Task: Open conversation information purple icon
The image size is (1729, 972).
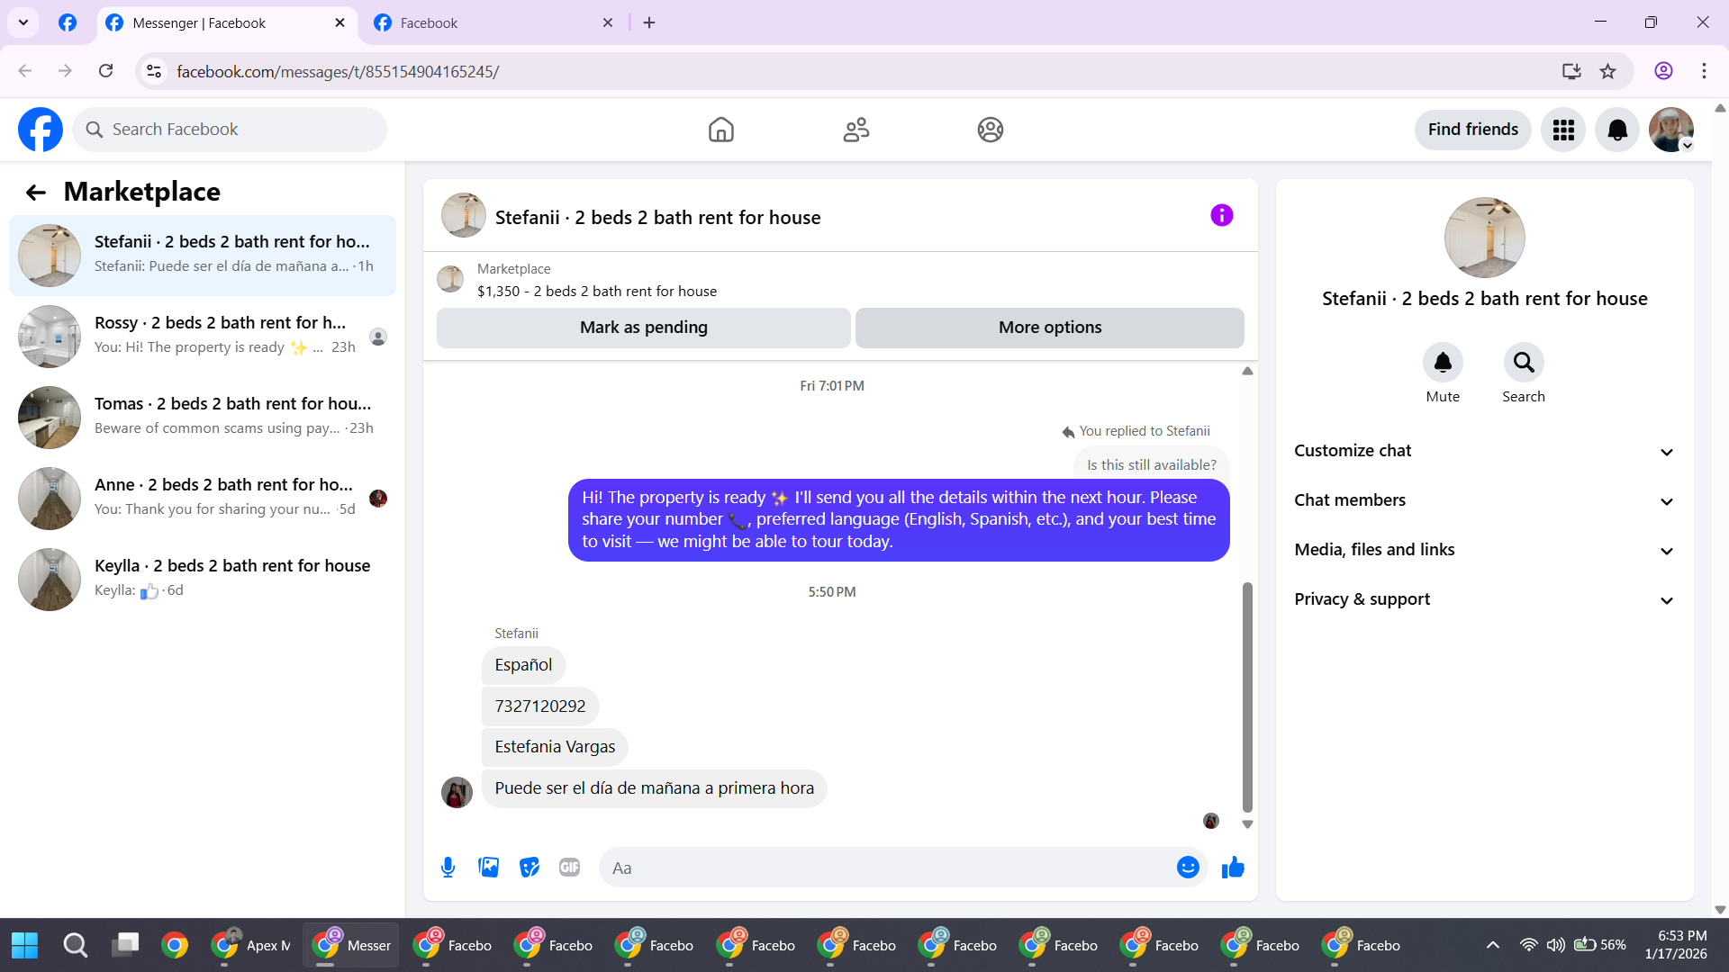Action: click(x=1221, y=215)
